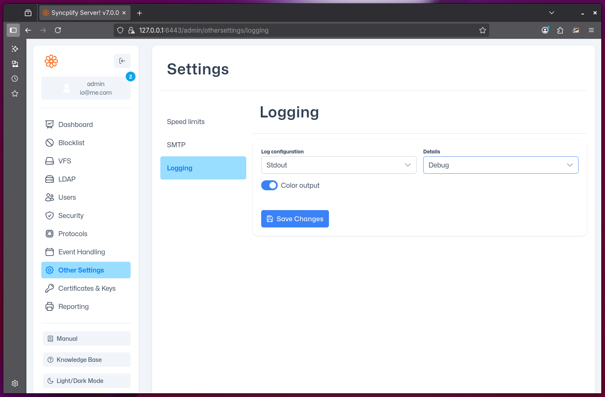The image size is (605, 397).
Task: Open the Dashboard section
Action: pos(75,124)
